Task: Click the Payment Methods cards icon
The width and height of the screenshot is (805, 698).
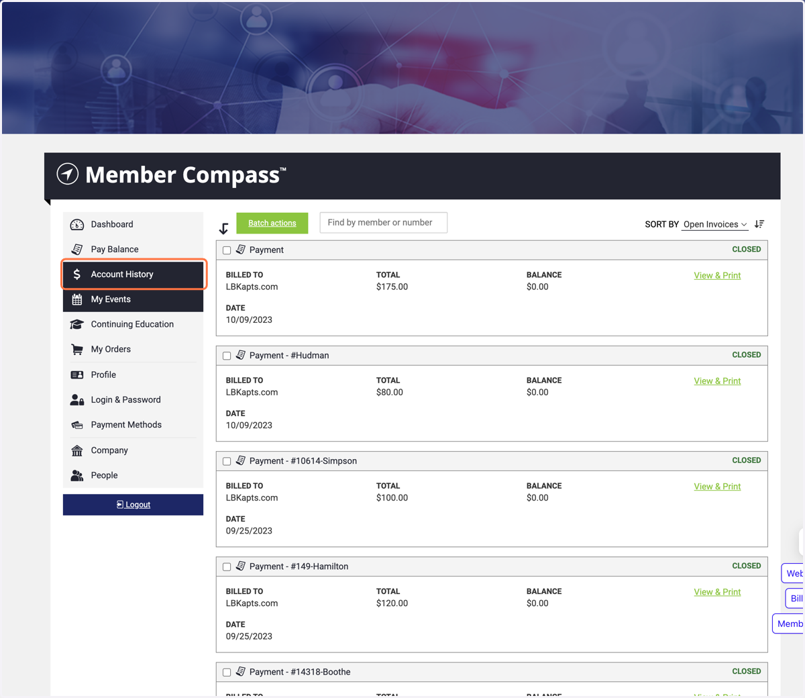Action: click(x=77, y=425)
